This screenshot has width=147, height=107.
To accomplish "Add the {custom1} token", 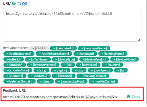I will (15, 76).
